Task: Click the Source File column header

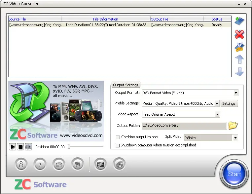Action: click(35, 19)
